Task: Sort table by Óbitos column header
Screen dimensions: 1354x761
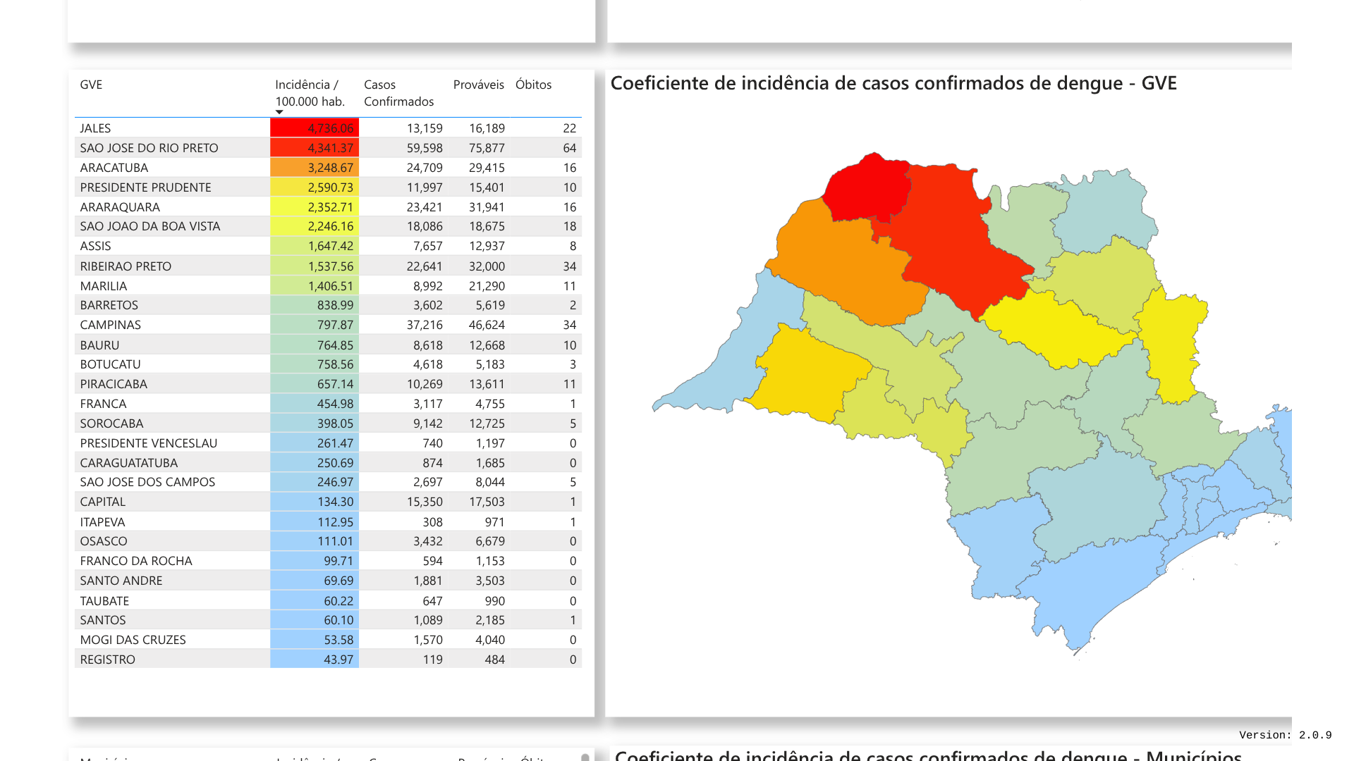Action: 533,85
